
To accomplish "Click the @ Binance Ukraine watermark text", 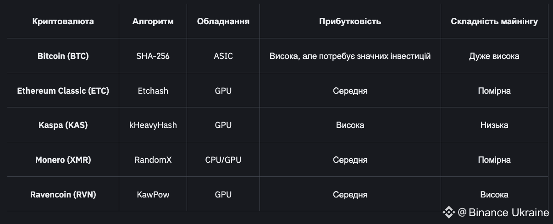I will (x=503, y=213).
